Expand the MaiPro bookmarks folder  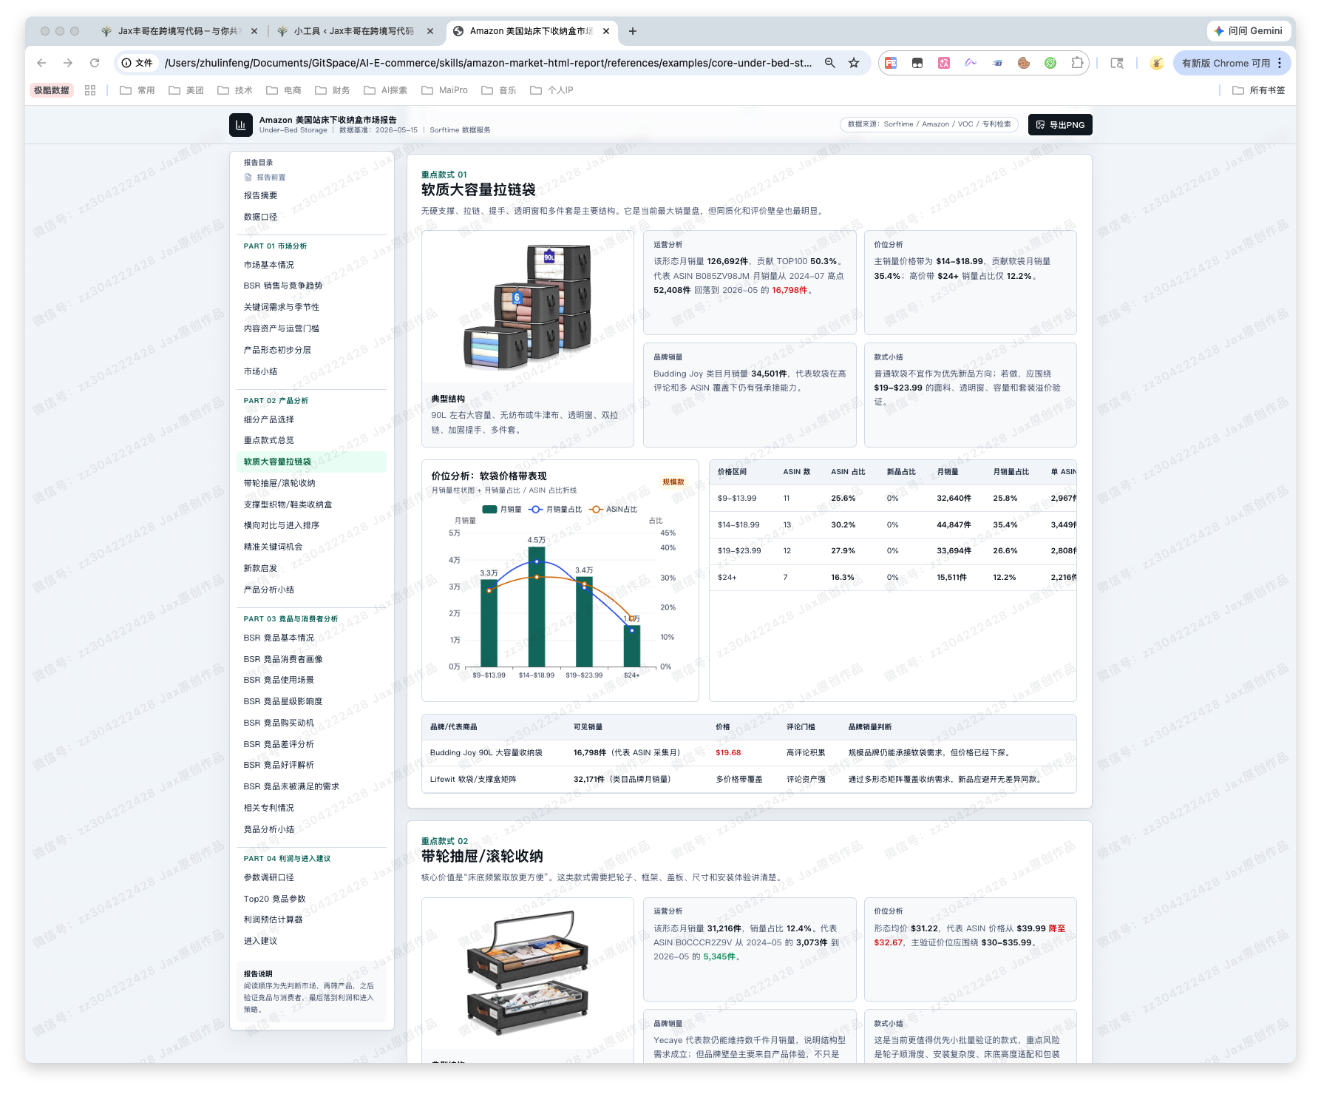pyautogui.click(x=444, y=90)
